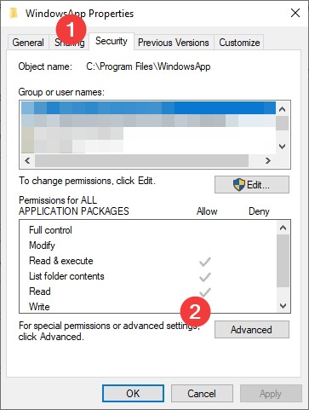The width and height of the screenshot is (309, 410).
Task: Open Advanced security settings
Action: (x=252, y=330)
